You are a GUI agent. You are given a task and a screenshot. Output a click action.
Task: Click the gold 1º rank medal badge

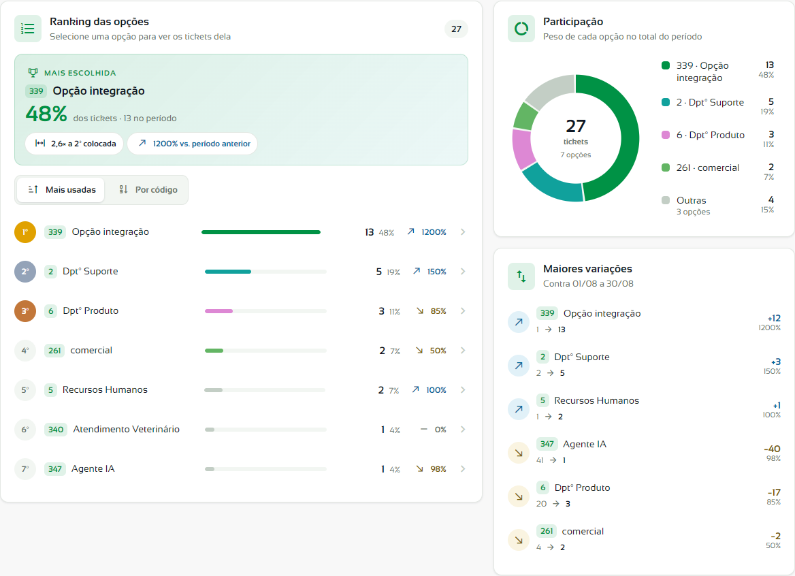pyautogui.click(x=25, y=232)
